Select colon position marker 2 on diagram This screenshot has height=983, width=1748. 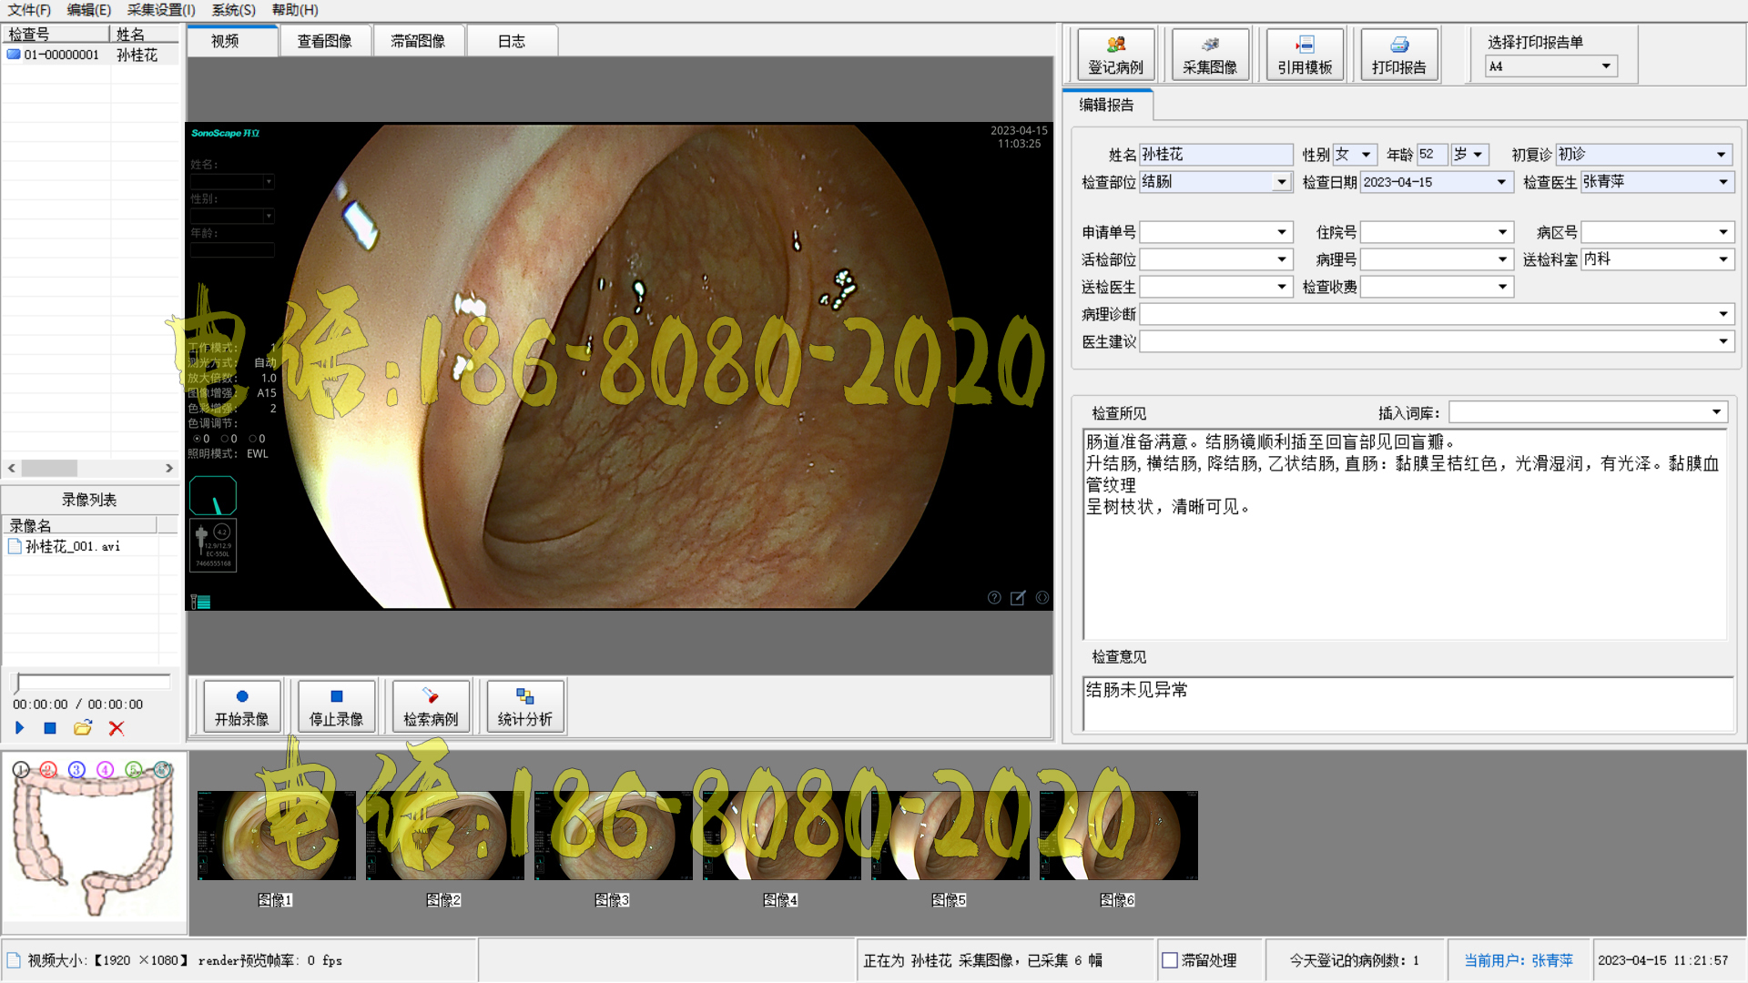(x=48, y=770)
